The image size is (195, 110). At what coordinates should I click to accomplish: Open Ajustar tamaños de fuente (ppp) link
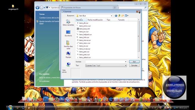coord(49,22)
